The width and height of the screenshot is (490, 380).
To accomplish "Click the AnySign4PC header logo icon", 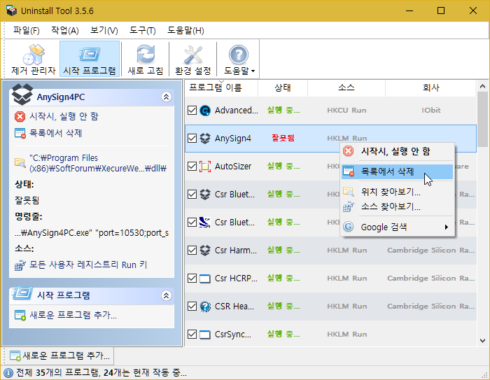I will click(x=22, y=94).
